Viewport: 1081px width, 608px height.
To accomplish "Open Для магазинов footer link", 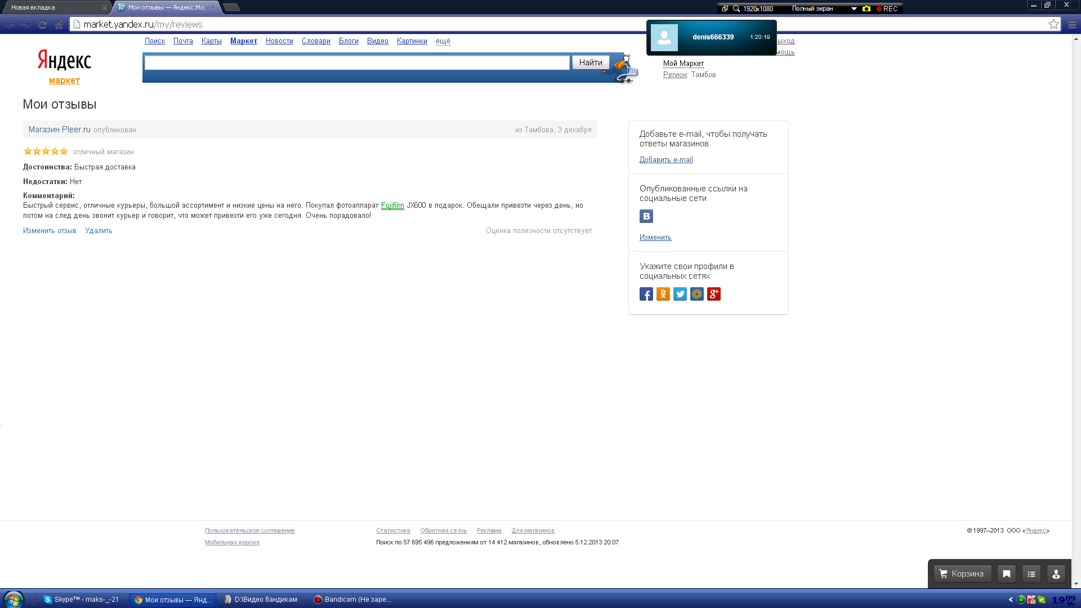I will pos(533,531).
